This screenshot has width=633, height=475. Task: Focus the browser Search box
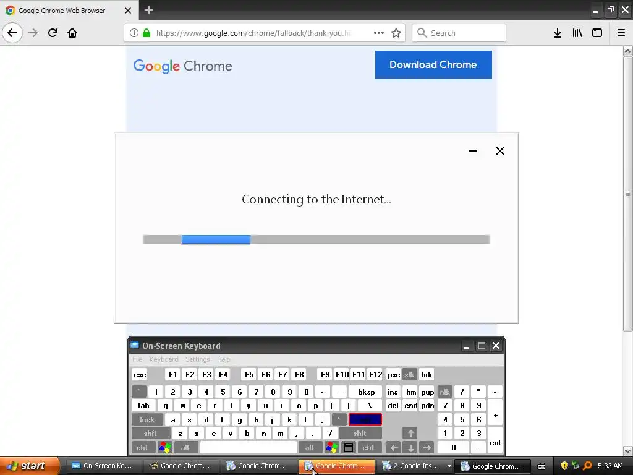(x=459, y=33)
